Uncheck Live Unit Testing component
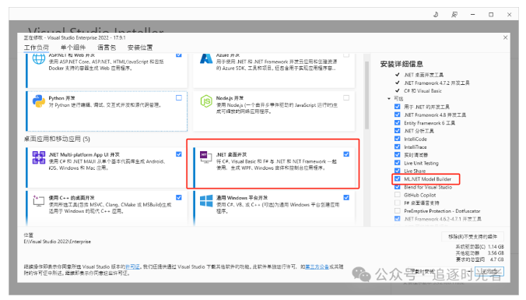Viewport: 526px width, 300px height. pos(397,163)
